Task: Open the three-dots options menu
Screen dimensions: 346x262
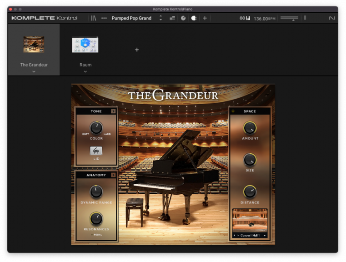Action: tap(104, 18)
